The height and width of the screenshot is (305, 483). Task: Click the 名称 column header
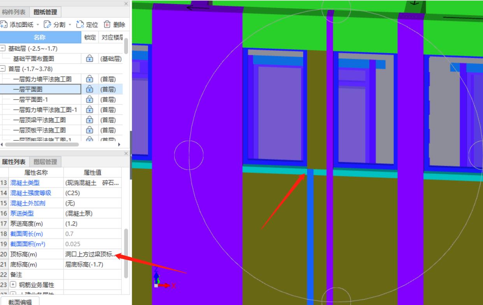[x=40, y=37]
